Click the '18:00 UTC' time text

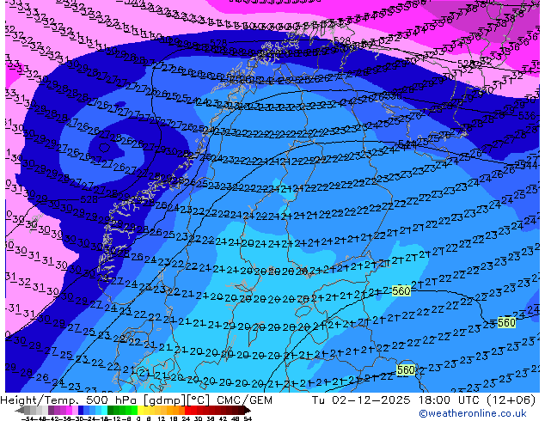pyautogui.click(x=451, y=400)
